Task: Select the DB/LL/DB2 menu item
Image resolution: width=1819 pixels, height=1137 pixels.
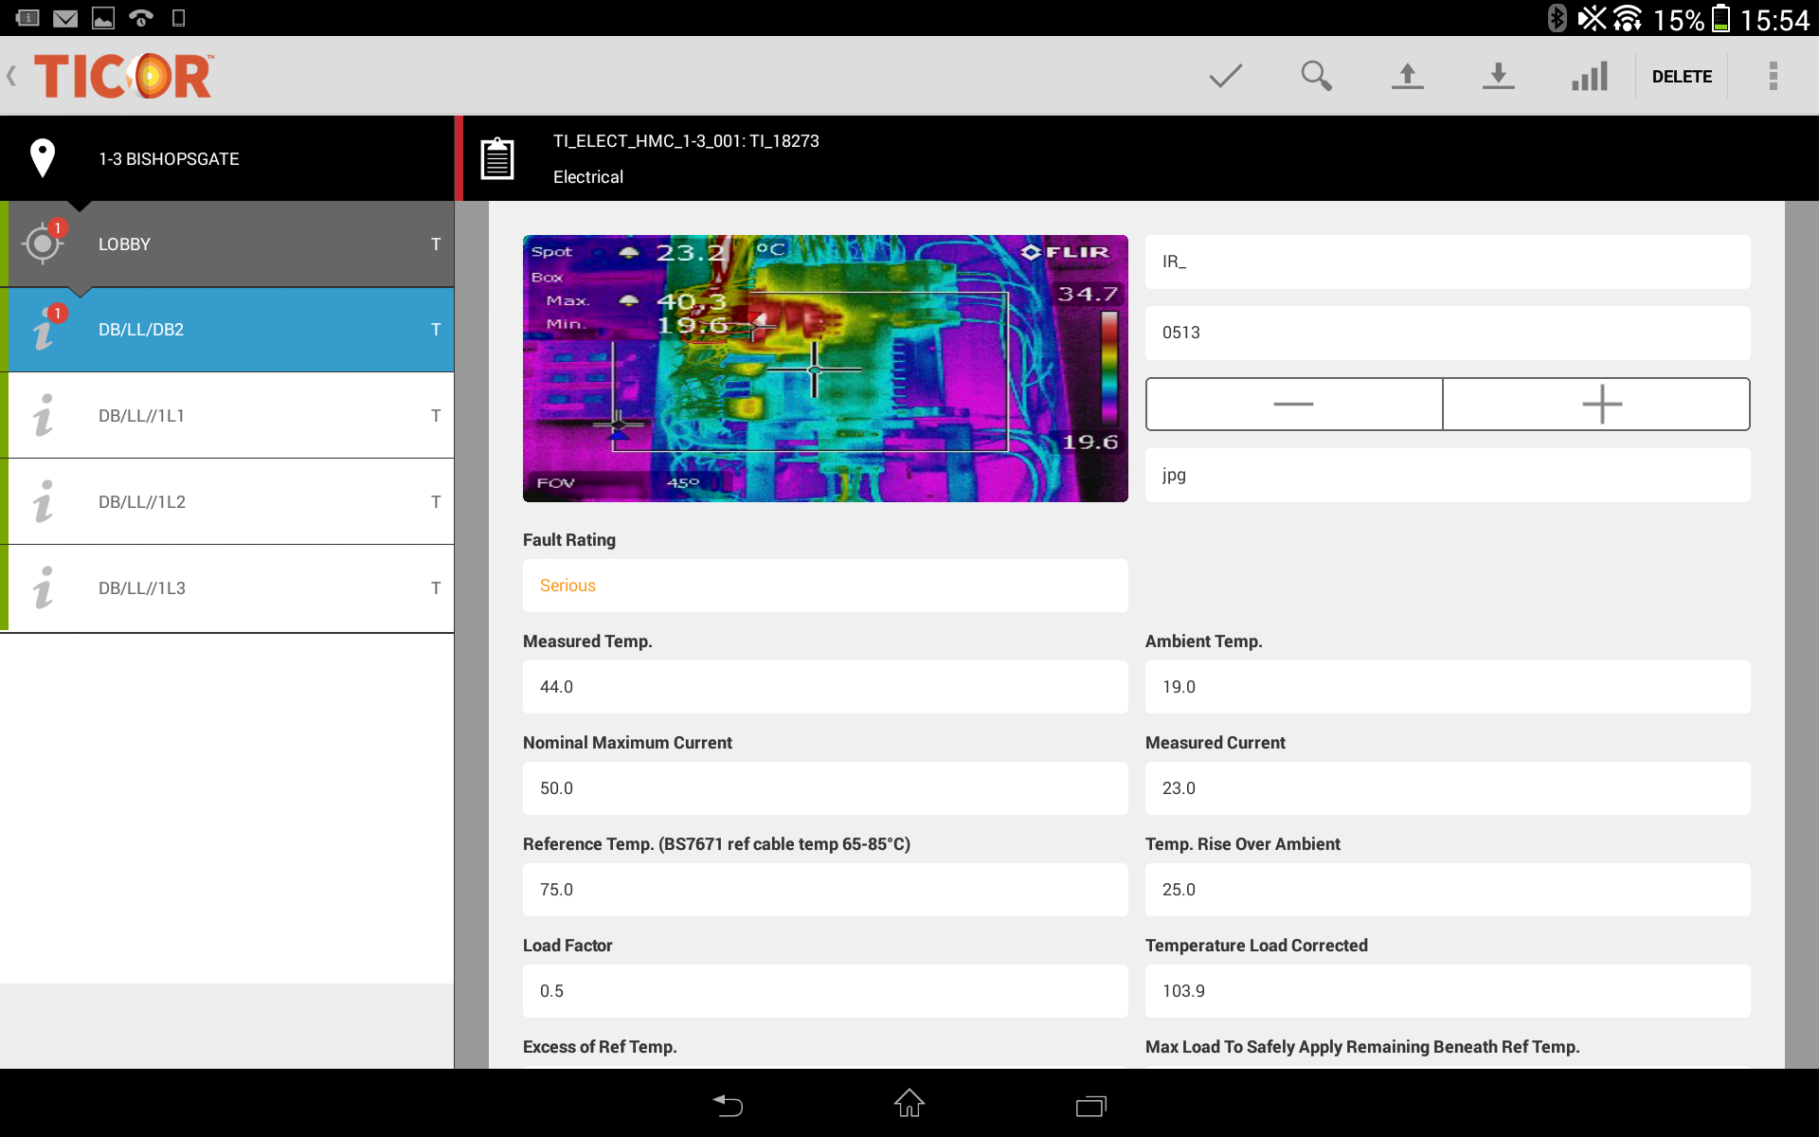Action: pyautogui.click(x=229, y=330)
